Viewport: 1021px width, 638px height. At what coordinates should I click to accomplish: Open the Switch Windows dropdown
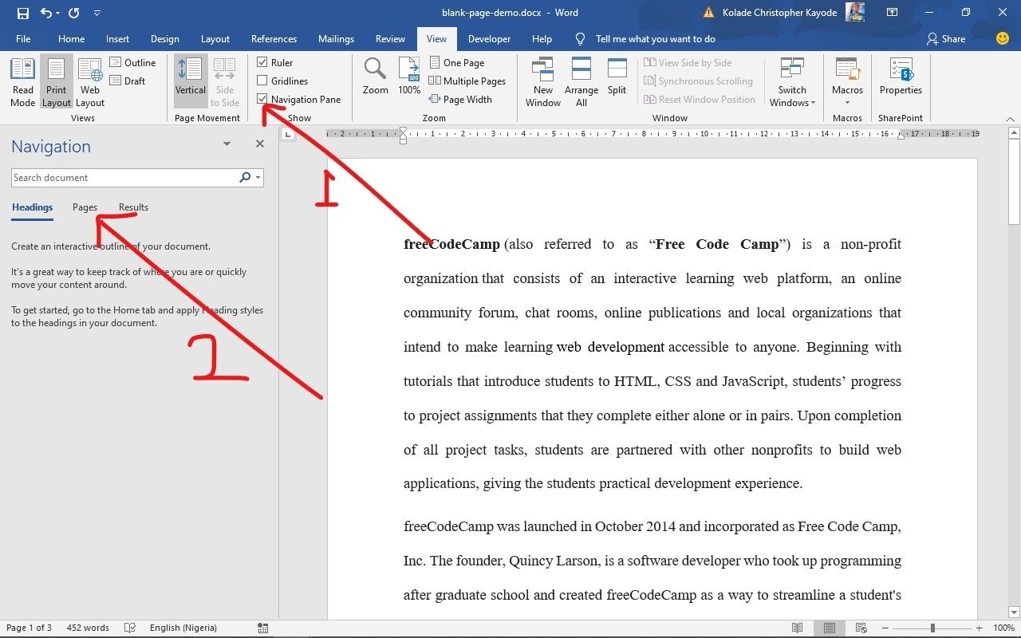(x=792, y=80)
